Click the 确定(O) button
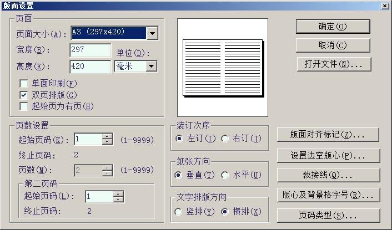The width and height of the screenshot is (392, 230). point(333,27)
